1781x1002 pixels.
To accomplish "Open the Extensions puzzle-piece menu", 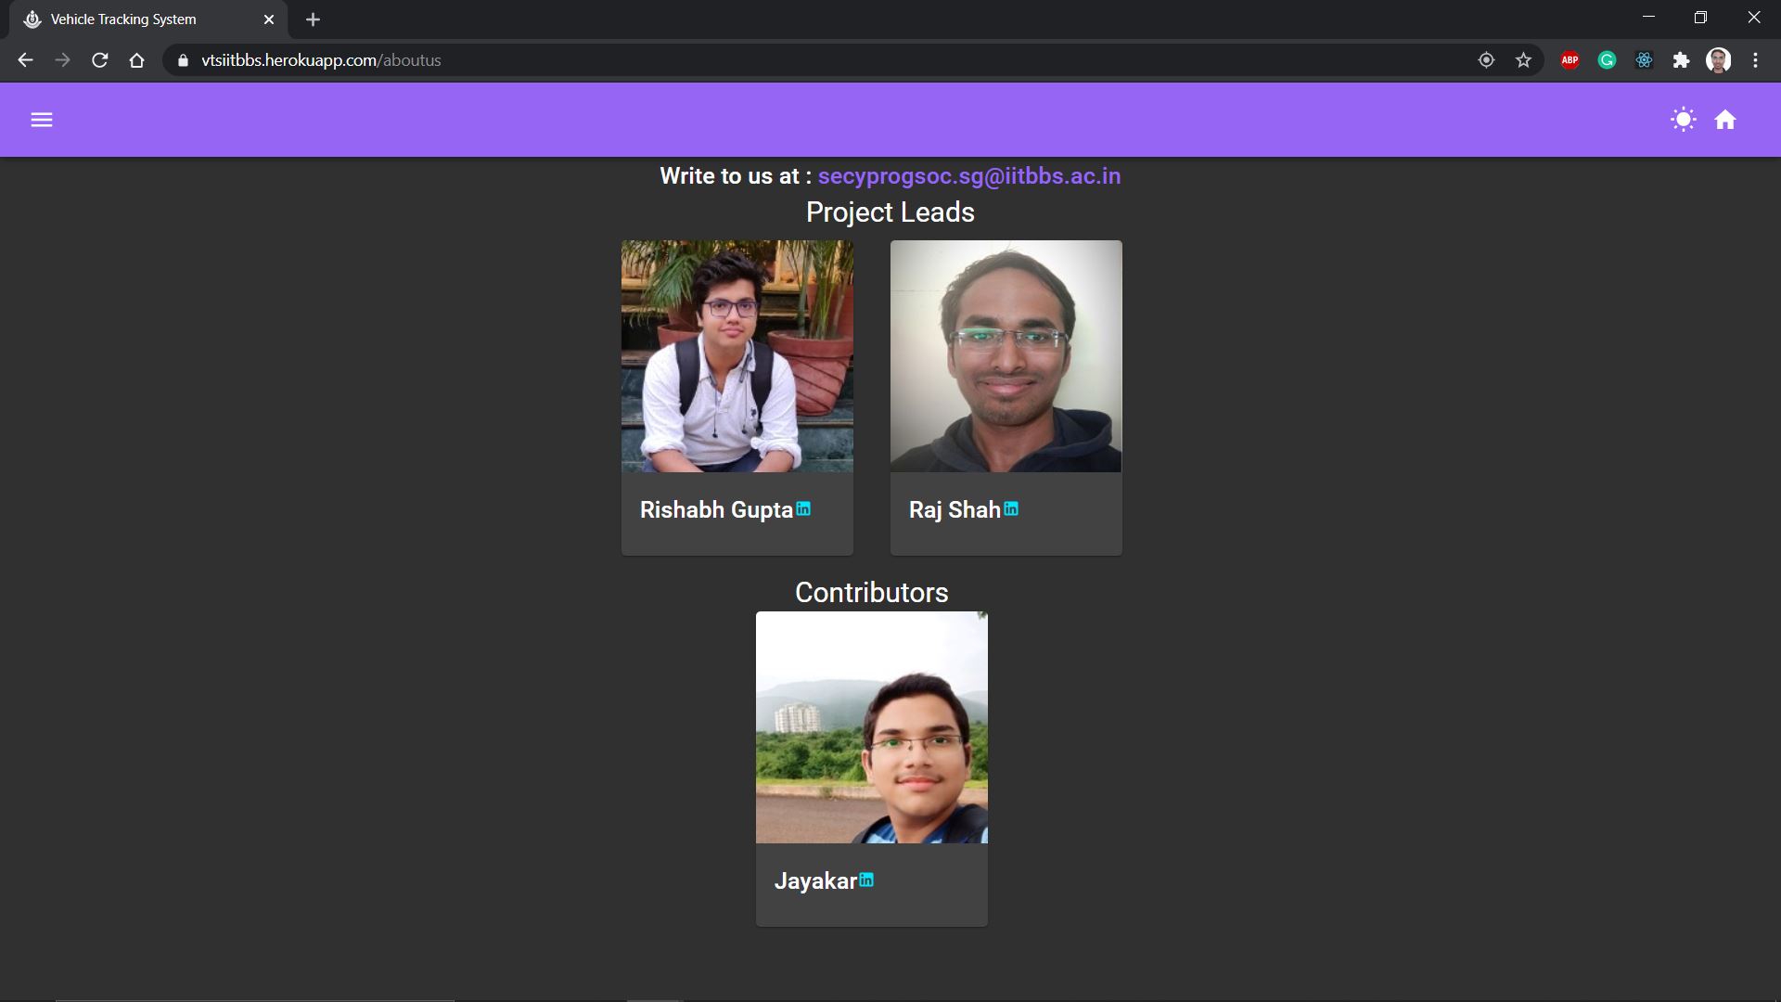I will coord(1681,60).
